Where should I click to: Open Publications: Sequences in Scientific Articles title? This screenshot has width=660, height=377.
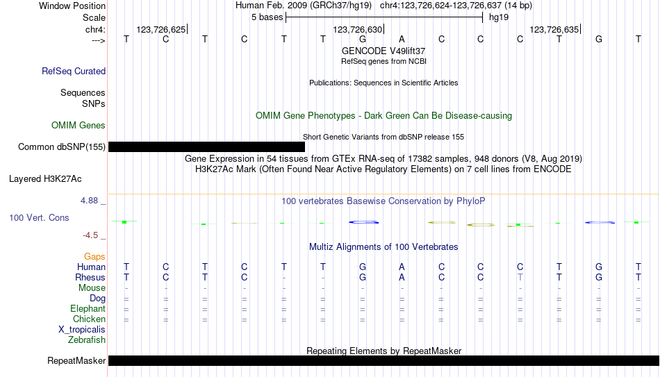click(383, 83)
